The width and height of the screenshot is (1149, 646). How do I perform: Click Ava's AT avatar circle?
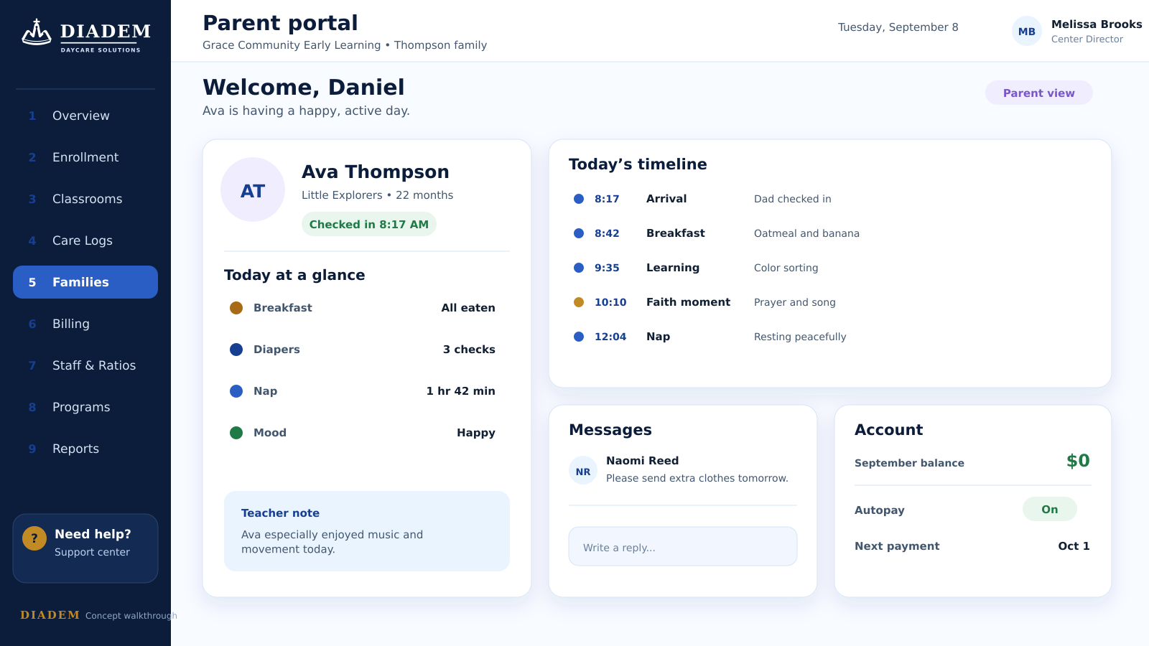pos(253,190)
